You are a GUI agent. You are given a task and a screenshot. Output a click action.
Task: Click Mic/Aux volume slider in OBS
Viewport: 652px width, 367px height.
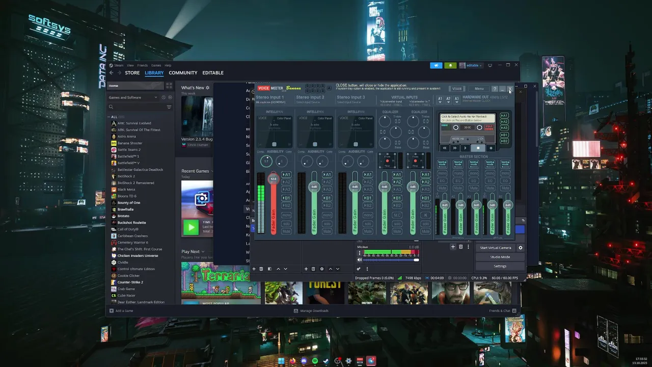[391, 260]
